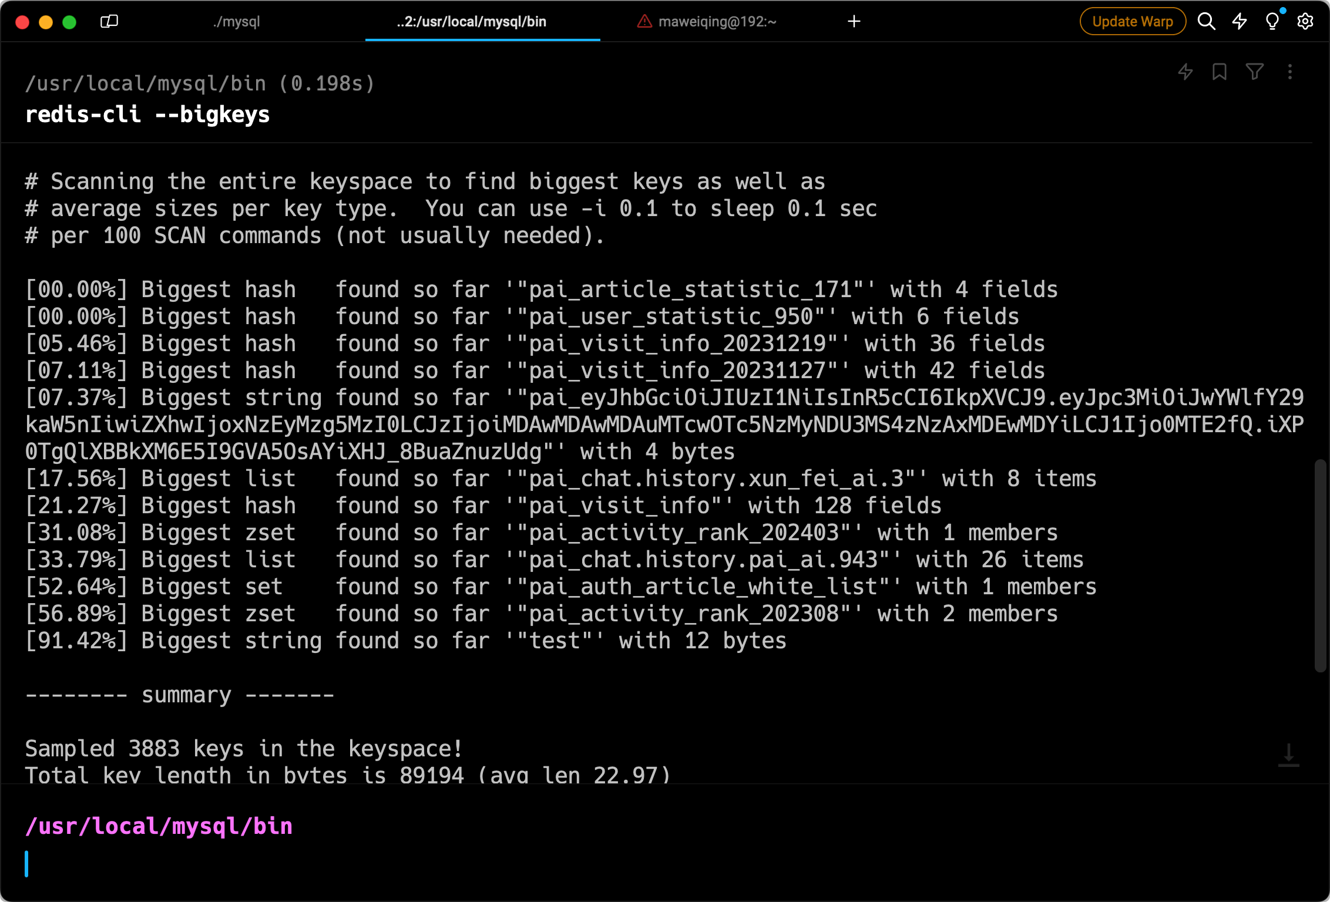Image resolution: width=1330 pixels, height=902 pixels.
Task: Click the block's lightning bolt AI icon
Action: pyautogui.click(x=1185, y=72)
